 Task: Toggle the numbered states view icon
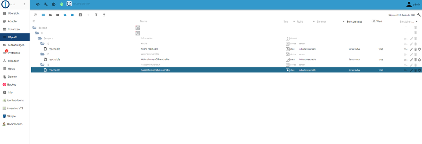coord(80,15)
